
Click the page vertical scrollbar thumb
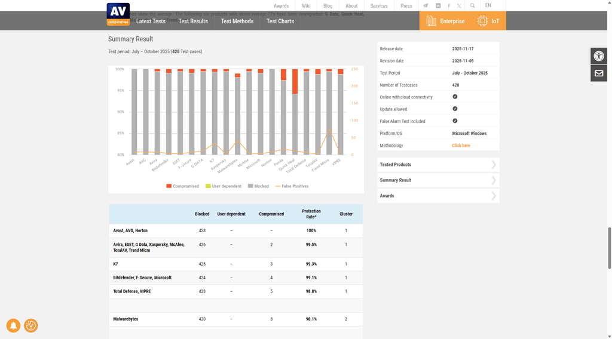pyautogui.click(x=609, y=248)
